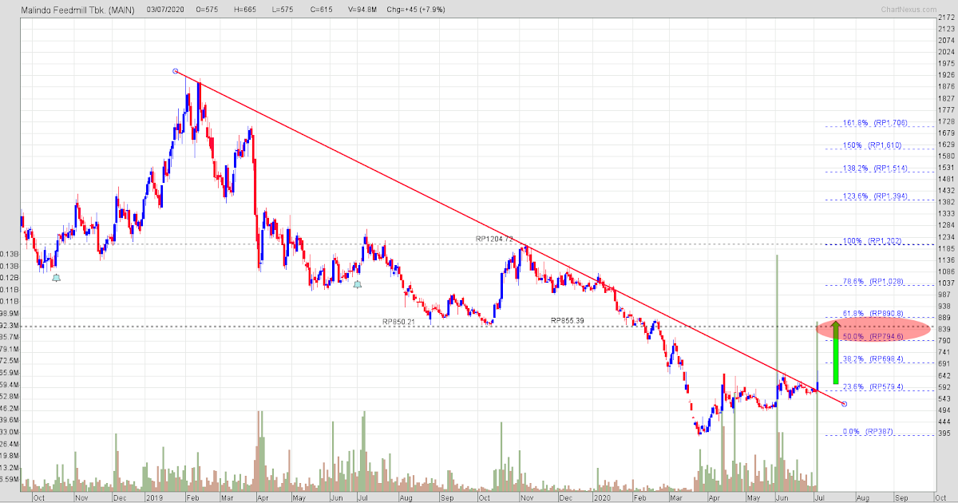
Task: Click the 65.9M volume axis label
Action: point(10,373)
